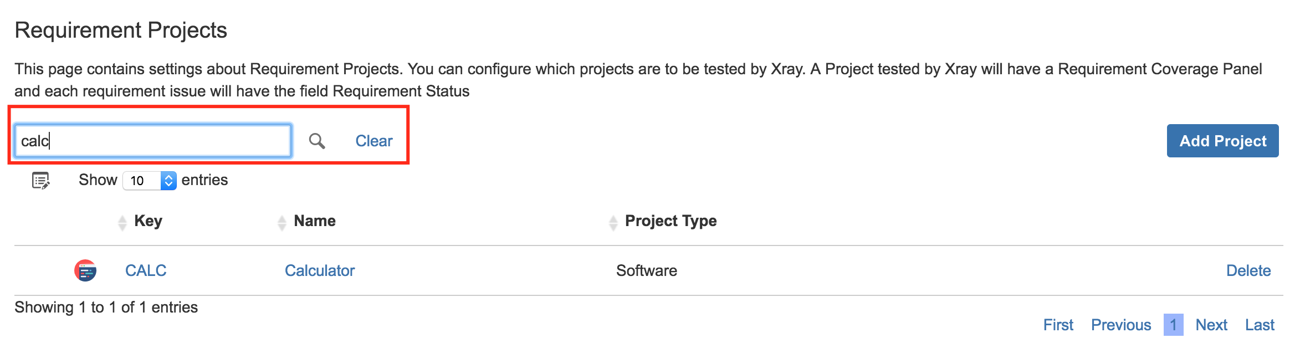Click the Add Project button
This screenshot has width=1300, height=348.
pos(1223,141)
